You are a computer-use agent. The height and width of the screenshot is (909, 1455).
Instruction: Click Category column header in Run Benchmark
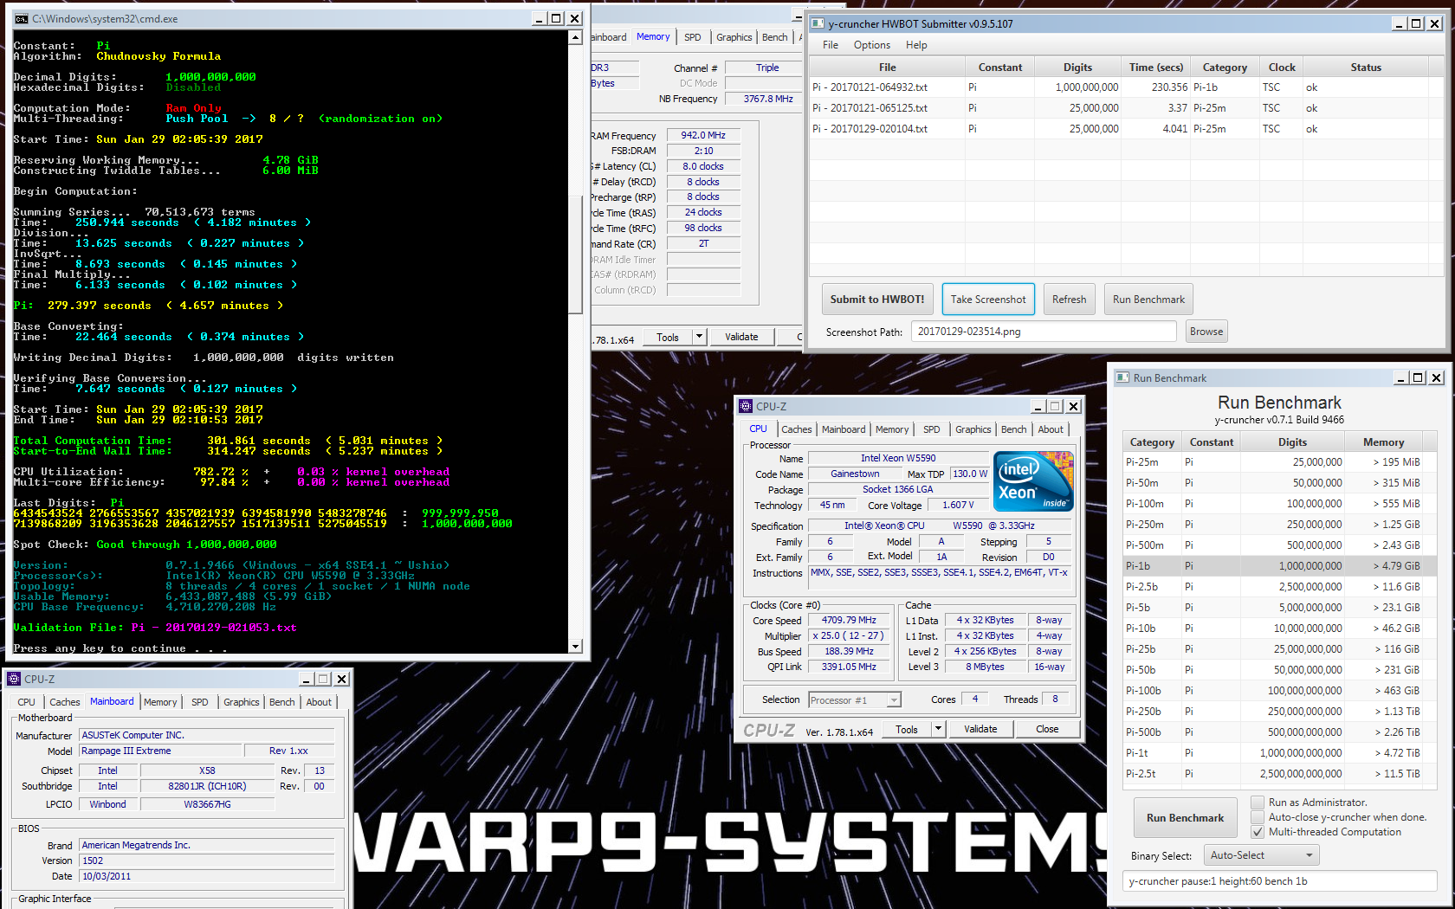[1152, 442]
